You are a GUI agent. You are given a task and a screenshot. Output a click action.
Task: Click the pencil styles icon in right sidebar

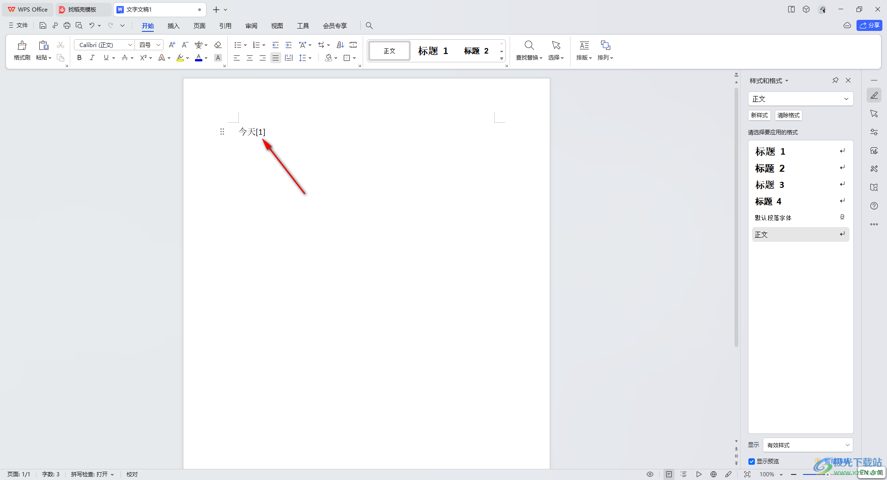click(x=874, y=96)
